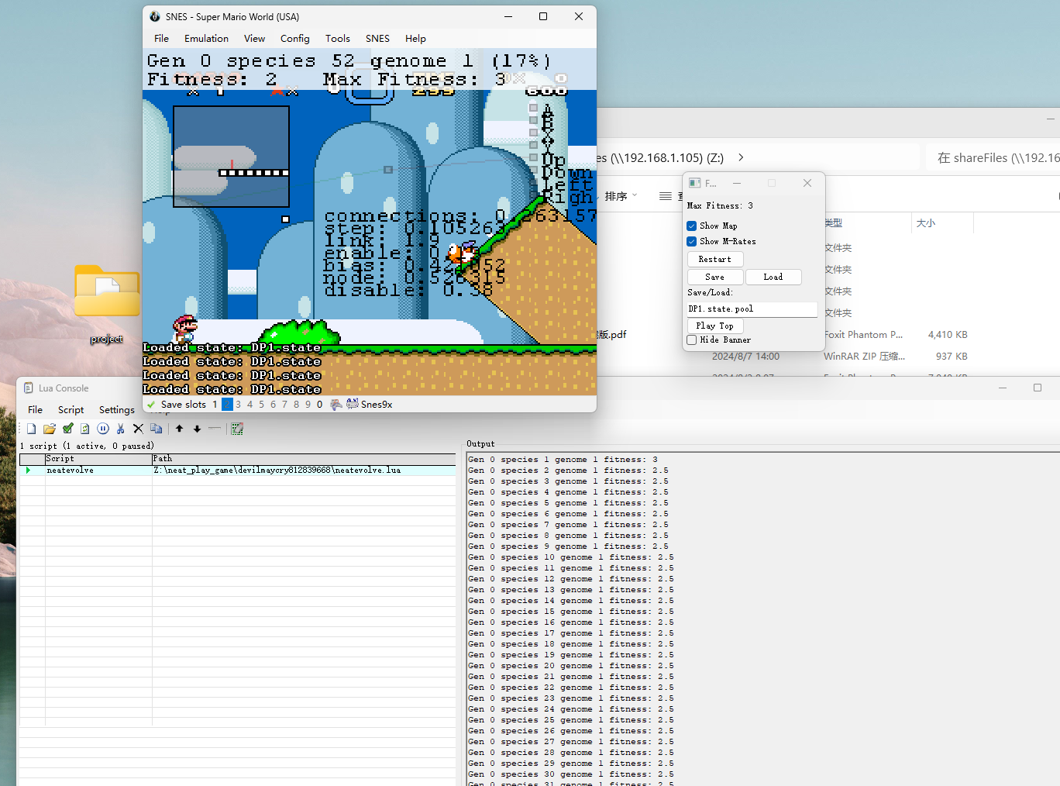Open View menu in BizHawk
Image resolution: width=1060 pixels, height=786 pixels.
[x=254, y=39]
